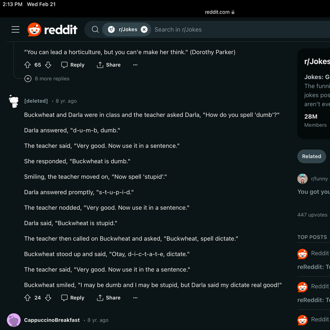Viewport: 330px width, 330px height.
Task: Reply to the Buckwheat joke comment
Action: [x=73, y=298]
